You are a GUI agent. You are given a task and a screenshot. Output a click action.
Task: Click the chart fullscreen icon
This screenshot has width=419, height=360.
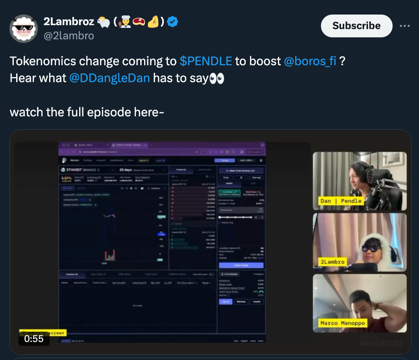pos(165,188)
